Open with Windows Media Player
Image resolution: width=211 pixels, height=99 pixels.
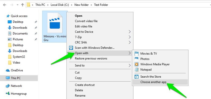click(160, 64)
